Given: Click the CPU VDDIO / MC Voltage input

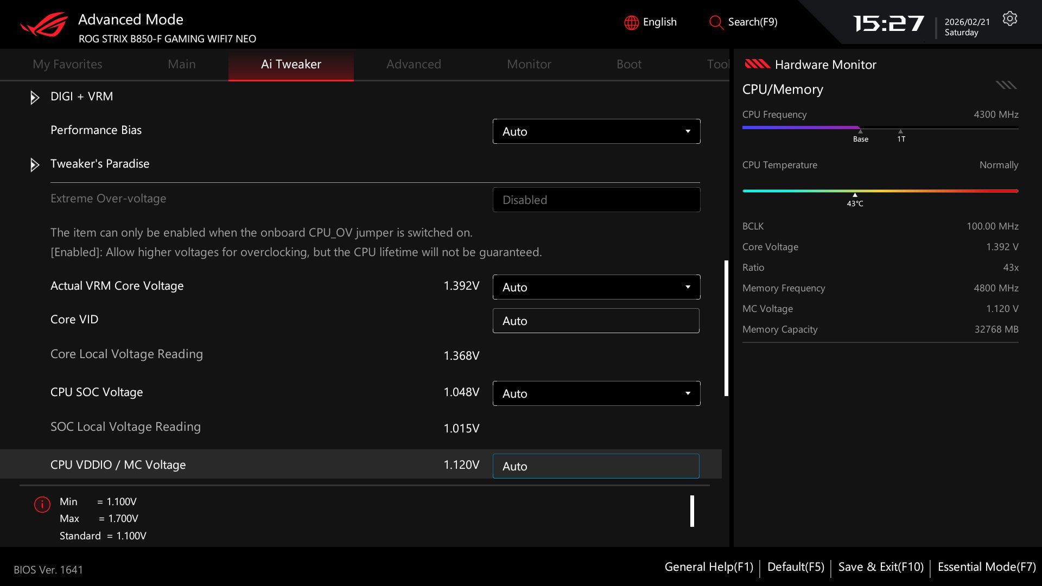Looking at the screenshot, I should tap(596, 466).
